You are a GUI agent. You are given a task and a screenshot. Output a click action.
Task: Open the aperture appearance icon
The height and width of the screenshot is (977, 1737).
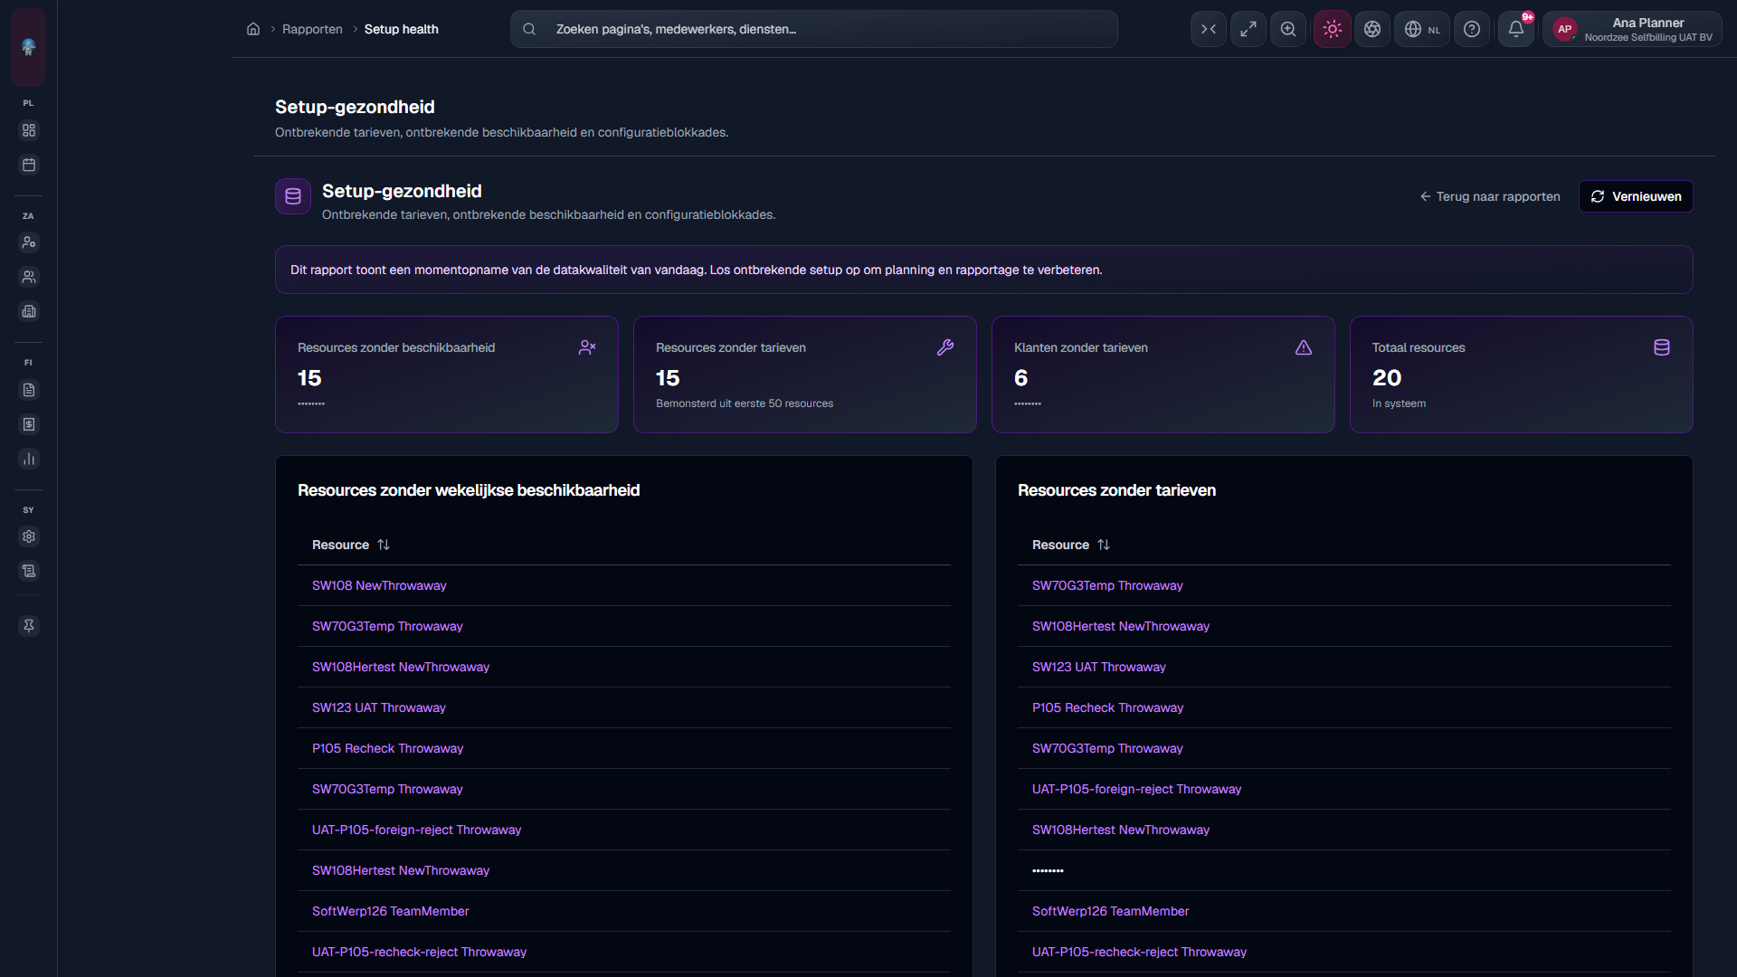[x=1372, y=29]
